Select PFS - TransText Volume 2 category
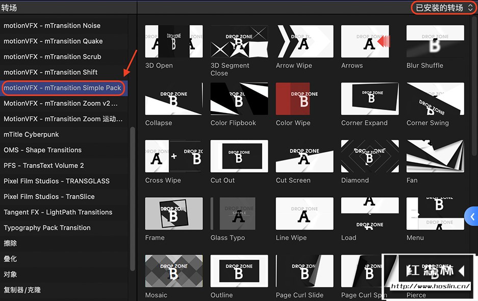 tap(64, 166)
